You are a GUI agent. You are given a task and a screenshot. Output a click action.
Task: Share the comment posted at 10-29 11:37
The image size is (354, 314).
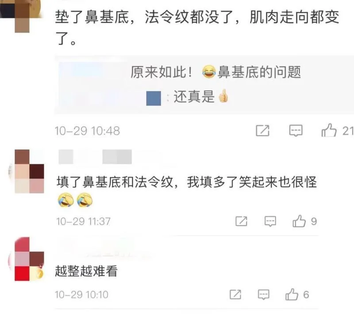[x=241, y=221]
